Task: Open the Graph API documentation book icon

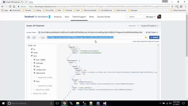Action: [x=28, y=37]
